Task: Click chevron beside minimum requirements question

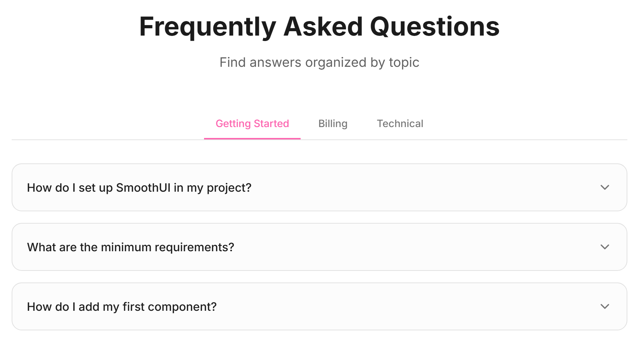Action: 605,247
